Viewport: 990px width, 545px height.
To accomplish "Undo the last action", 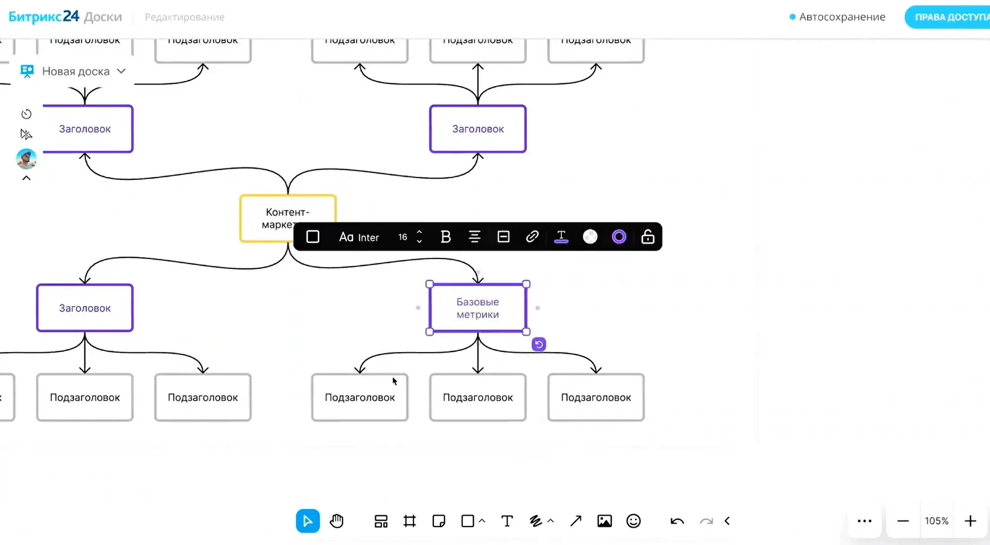I will pyautogui.click(x=677, y=521).
